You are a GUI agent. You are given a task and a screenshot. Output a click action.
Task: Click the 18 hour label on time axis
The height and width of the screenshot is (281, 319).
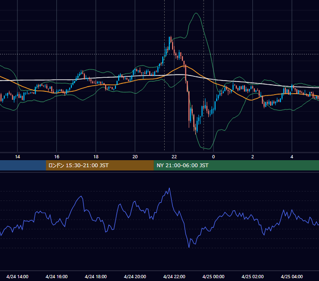[x=96, y=157]
